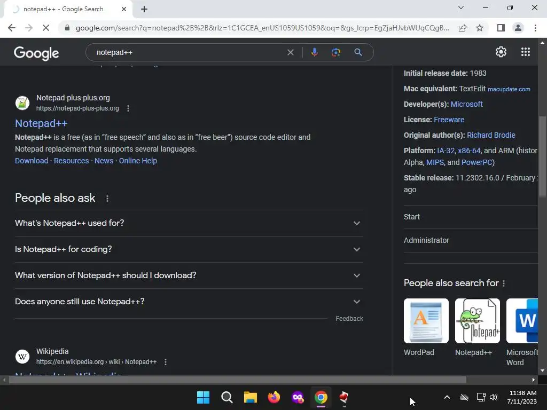Click the PowerPC platform link

(476, 162)
